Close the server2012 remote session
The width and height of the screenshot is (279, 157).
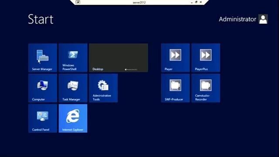click(x=201, y=2)
